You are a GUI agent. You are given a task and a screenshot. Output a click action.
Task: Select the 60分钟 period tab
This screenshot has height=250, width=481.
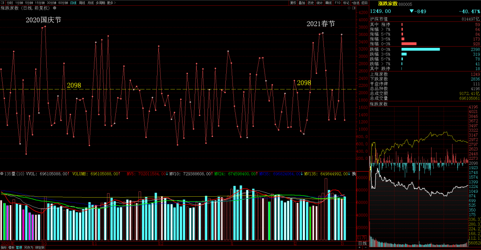tap(63, 3)
